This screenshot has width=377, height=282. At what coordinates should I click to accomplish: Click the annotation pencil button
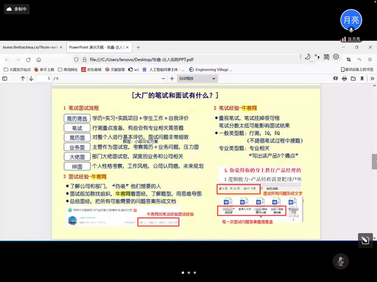365,240
